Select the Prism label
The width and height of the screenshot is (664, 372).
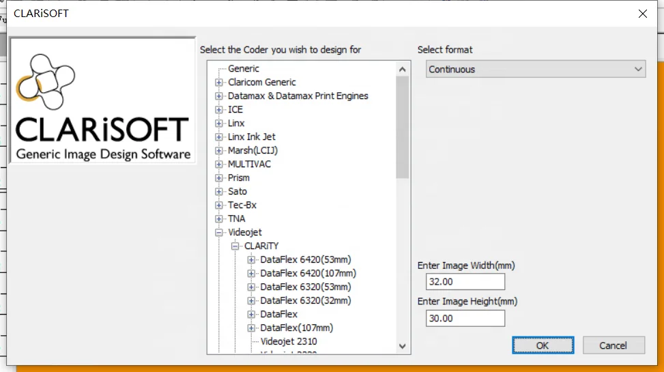point(238,177)
